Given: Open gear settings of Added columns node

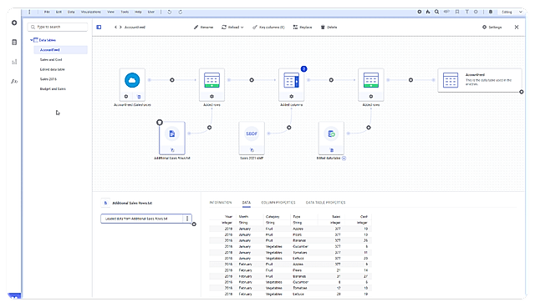Looking at the screenshot, I should [291, 97].
